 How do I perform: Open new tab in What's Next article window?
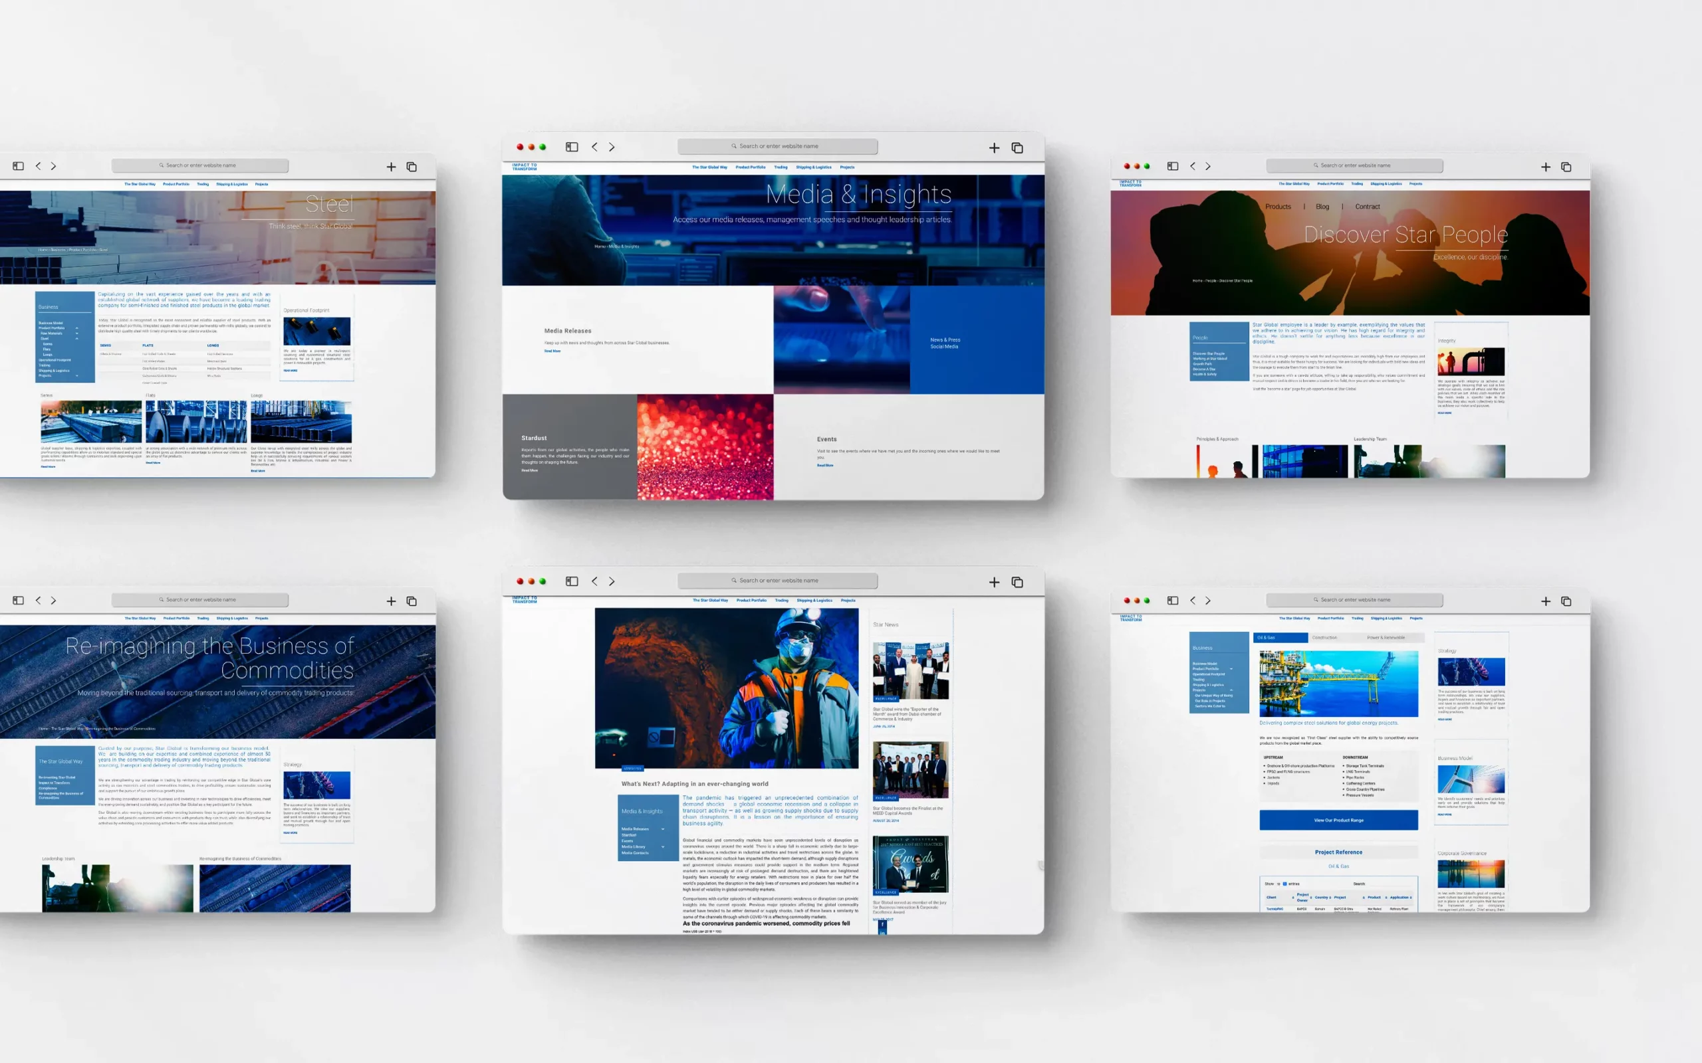(994, 582)
